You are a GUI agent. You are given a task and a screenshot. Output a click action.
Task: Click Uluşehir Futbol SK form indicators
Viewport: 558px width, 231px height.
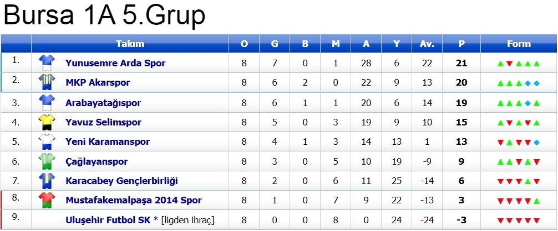[519, 221]
